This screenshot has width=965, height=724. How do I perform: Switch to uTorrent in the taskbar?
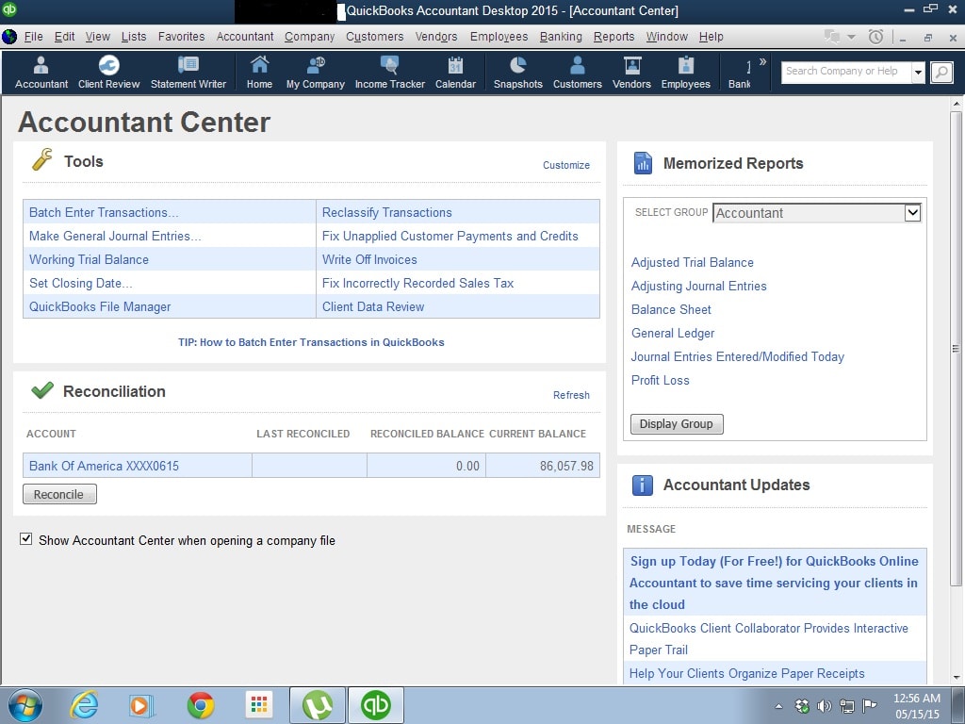coord(317,705)
